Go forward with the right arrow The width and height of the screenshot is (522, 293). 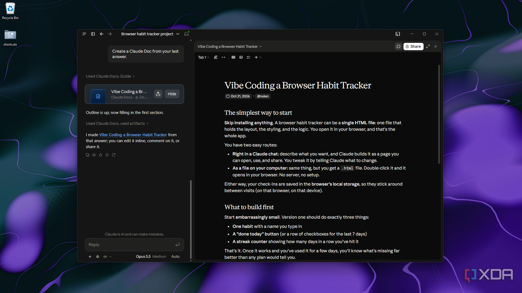110,34
